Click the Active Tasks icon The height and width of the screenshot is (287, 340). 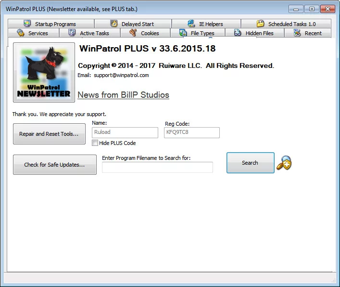[72, 33]
